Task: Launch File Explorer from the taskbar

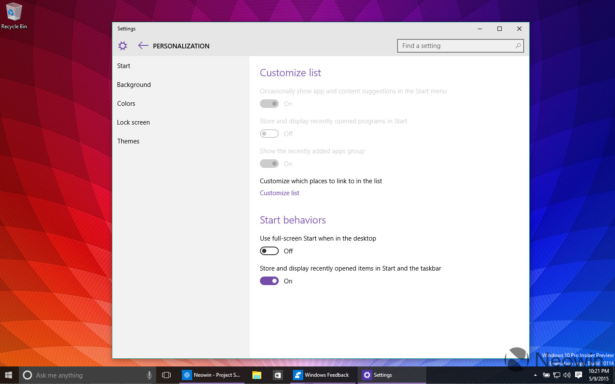Action: pos(256,375)
